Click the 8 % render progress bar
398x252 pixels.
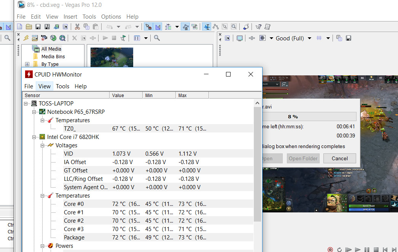pyautogui.click(x=309, y=116)
